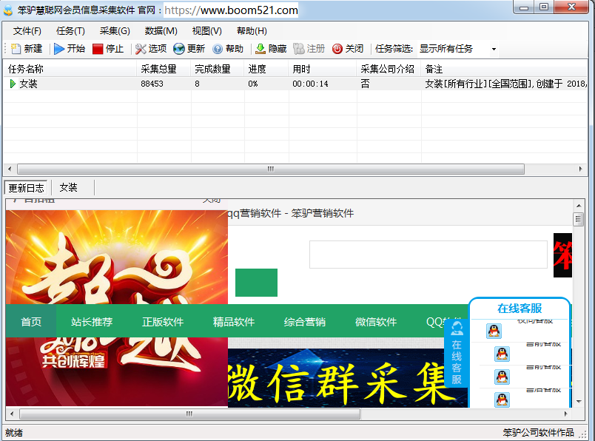Go to 首页 in the green navigation bar
This screenshot has width=595, height=441.
point(31,322)
